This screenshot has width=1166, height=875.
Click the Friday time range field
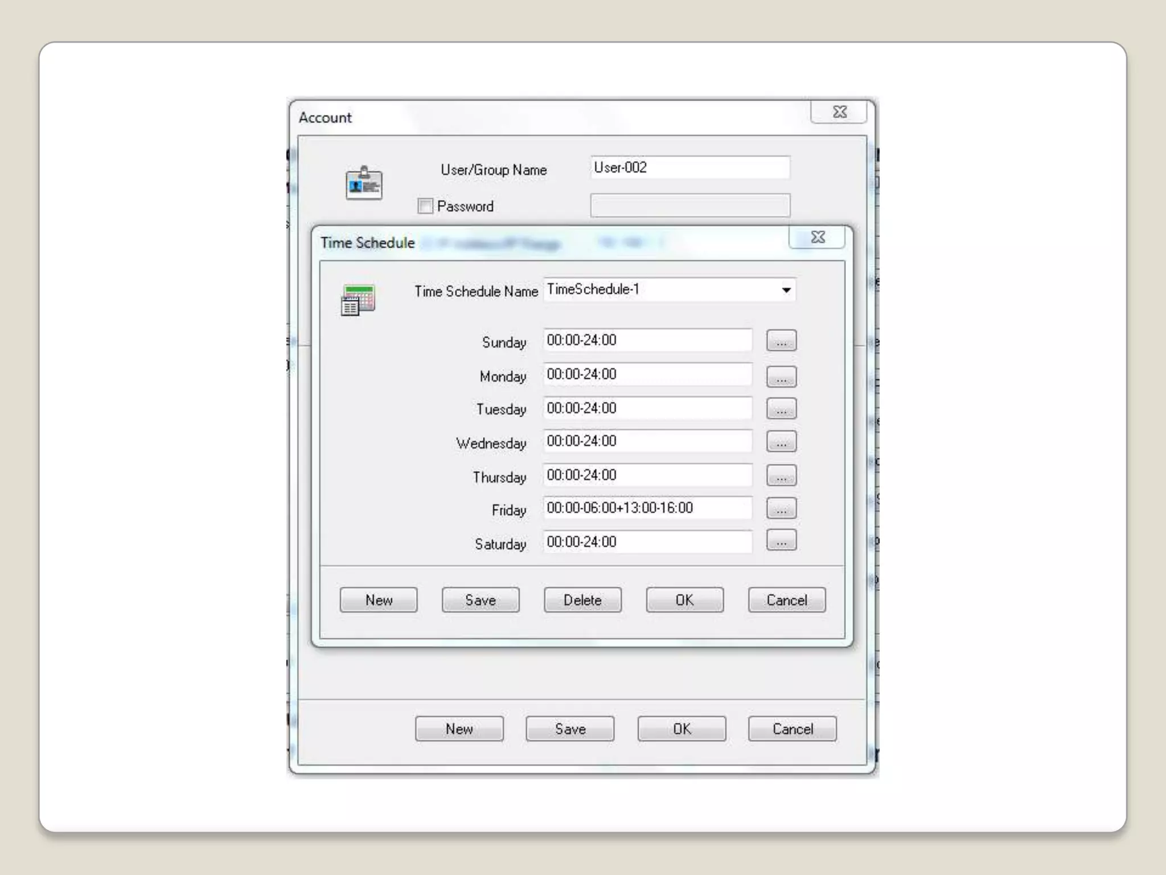[x=647, y=508]
